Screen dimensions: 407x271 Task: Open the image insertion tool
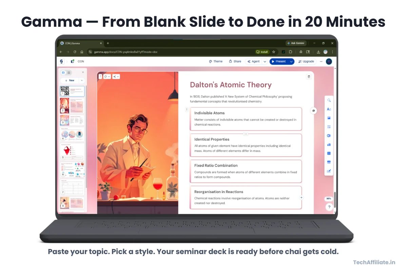328,118
